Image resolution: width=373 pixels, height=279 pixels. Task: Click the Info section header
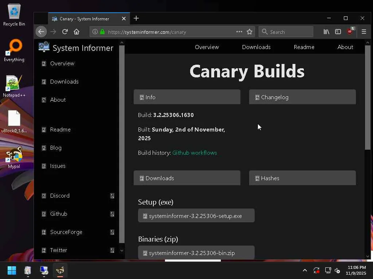coord(187,97)
